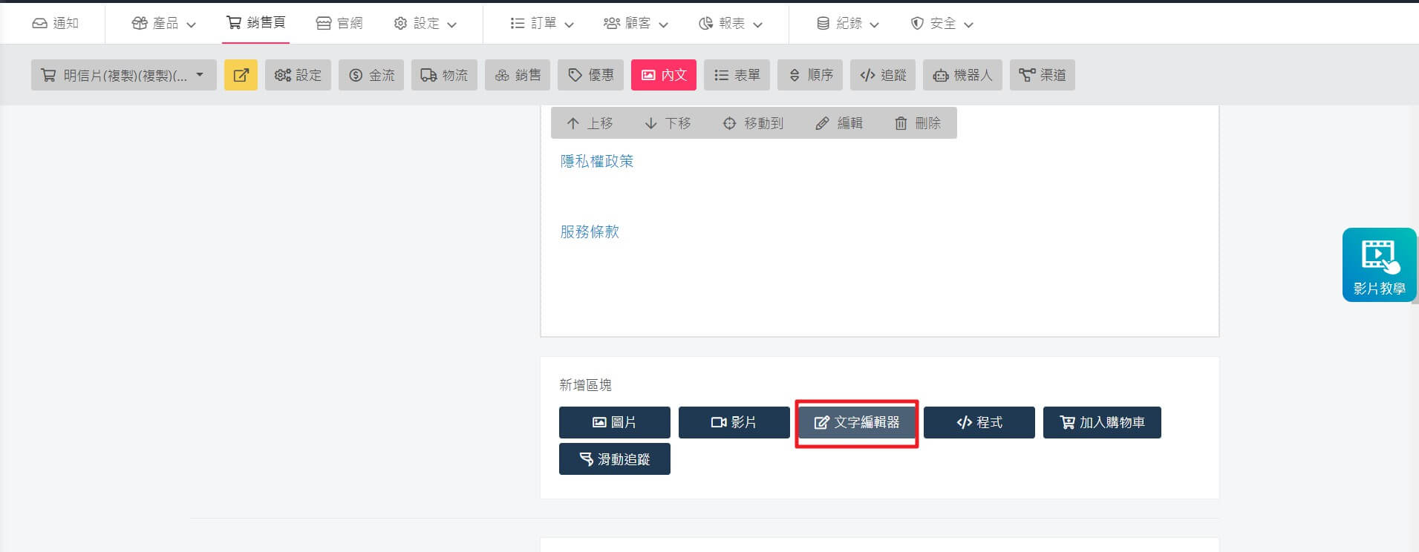Open the 設定 toolbar tab
The image size is (1419, 552).
(298, 75)
